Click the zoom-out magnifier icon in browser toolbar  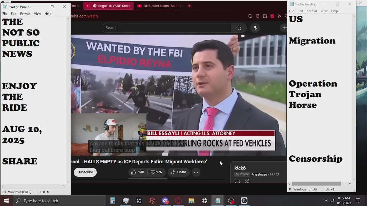click(250, 16)
